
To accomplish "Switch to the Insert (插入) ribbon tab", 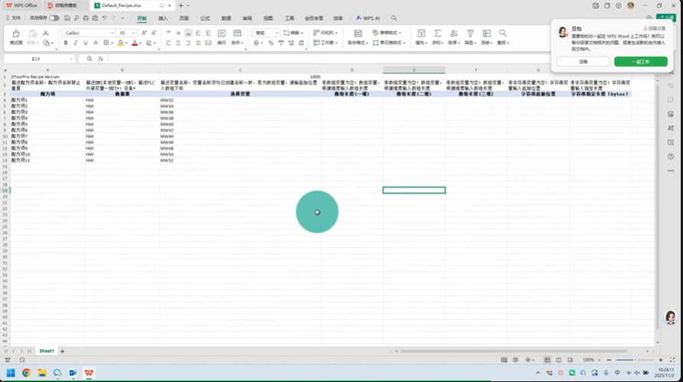I will click(163, 18).
